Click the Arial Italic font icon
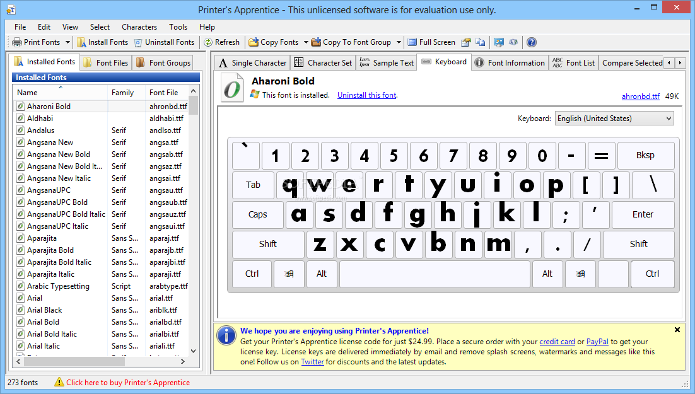This screenshot has width=695, height=394. point(20,345)
